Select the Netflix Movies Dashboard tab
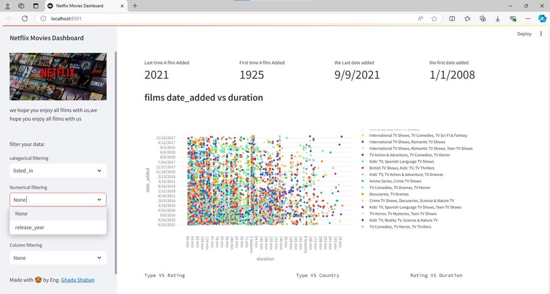This screenshot has height=294, width=550. (86, 6)
